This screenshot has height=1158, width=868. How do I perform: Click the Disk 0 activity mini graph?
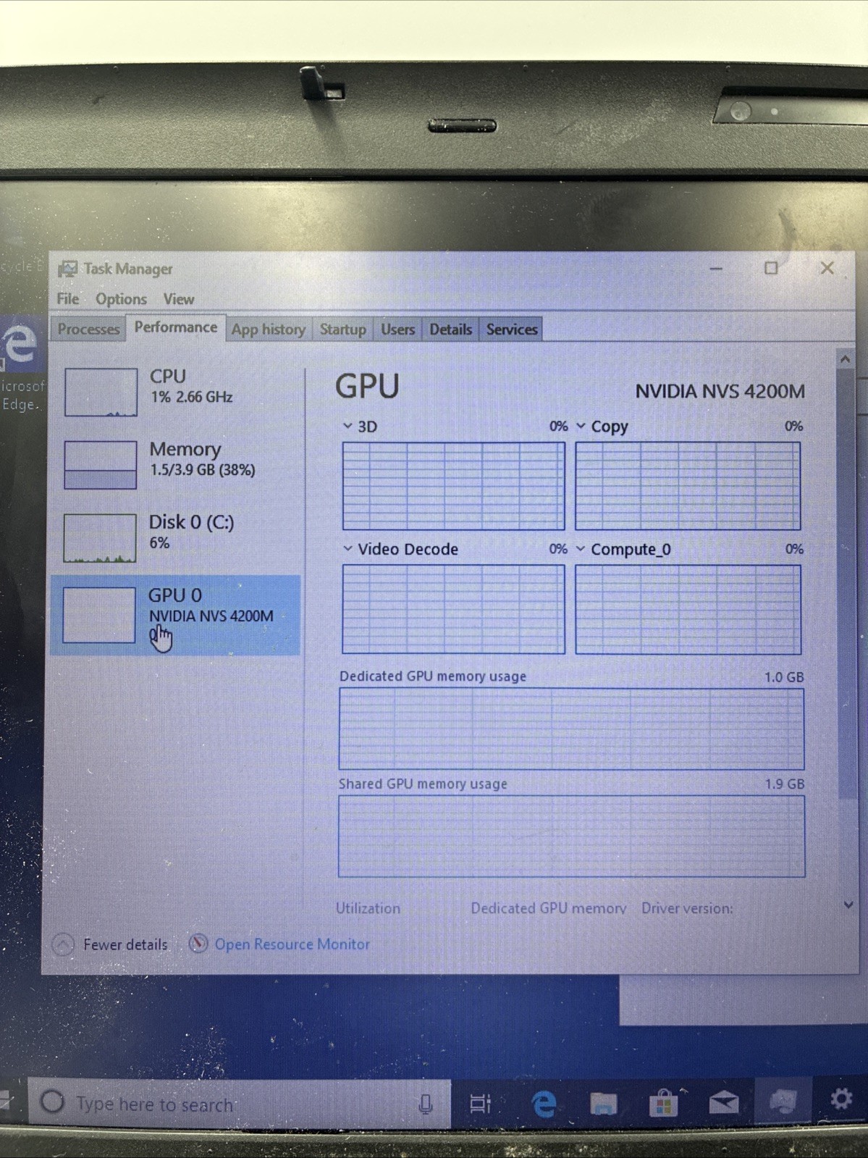(99, 538)
